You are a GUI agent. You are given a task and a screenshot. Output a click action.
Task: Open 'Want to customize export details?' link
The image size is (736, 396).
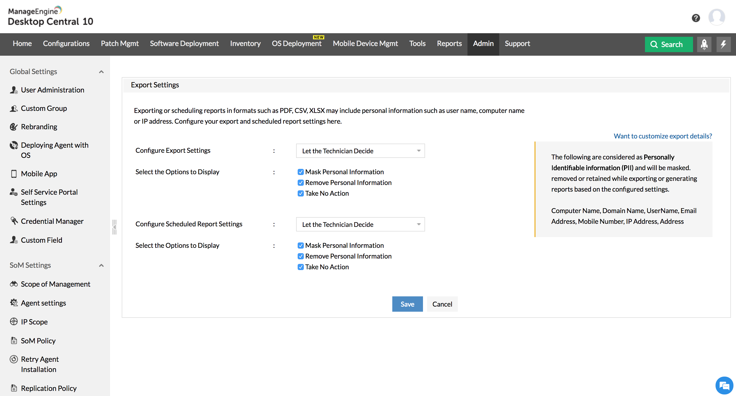663,136
